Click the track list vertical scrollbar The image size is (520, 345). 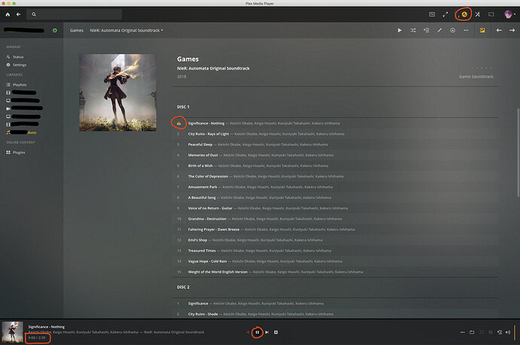tap(518, 152)
